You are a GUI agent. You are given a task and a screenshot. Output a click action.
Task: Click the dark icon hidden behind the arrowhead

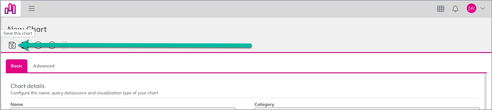click(x=25, y=45)
